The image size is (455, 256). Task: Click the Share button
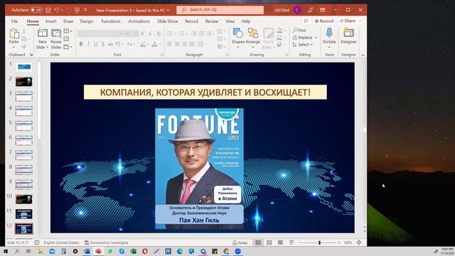[348, 21]
